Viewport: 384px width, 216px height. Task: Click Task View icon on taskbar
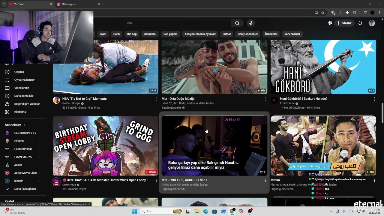pos(188,211)
